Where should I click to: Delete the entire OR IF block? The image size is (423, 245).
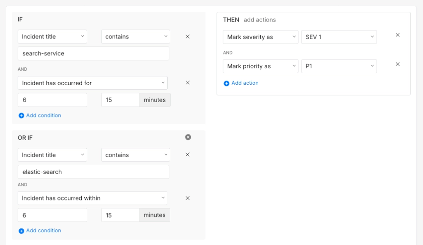click(188, 137)
